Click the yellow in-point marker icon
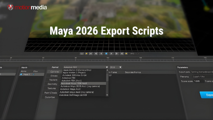 pos(86,54)
